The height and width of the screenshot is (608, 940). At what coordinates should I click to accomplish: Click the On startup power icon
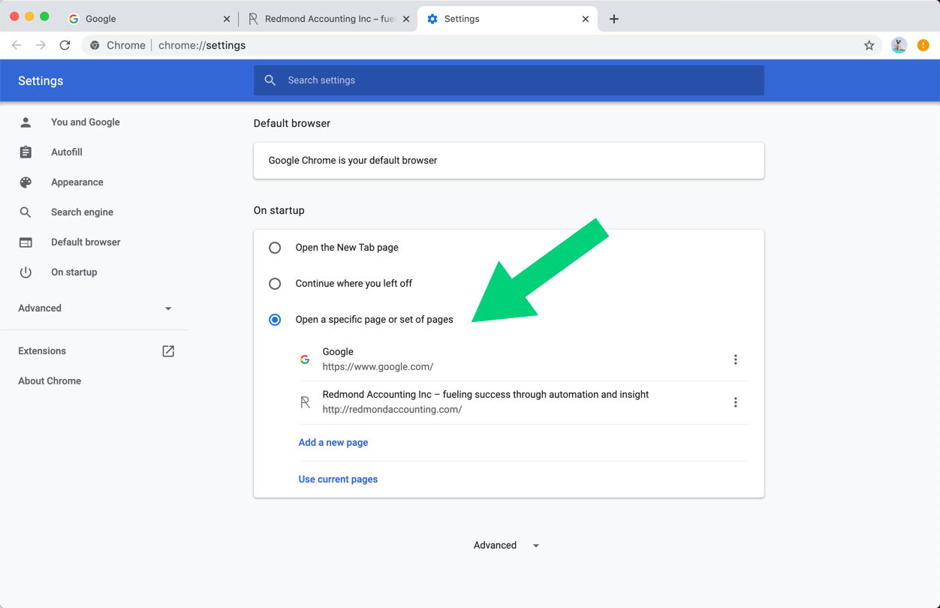26,272
